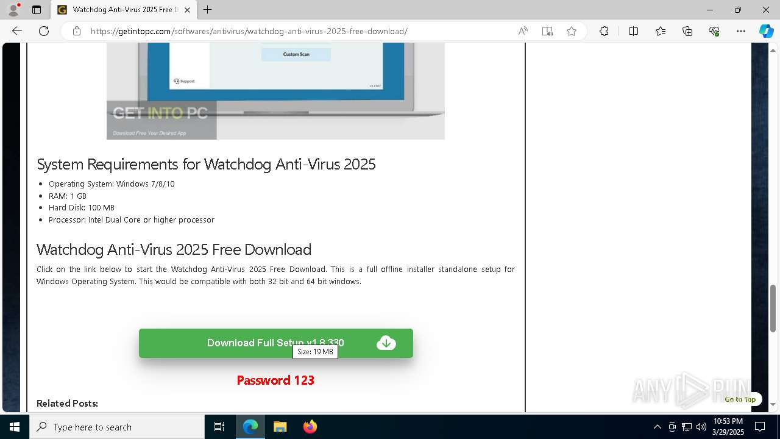Refresh the current page
This screenshot has width=780, height=439.
click(x=44, y=31)
